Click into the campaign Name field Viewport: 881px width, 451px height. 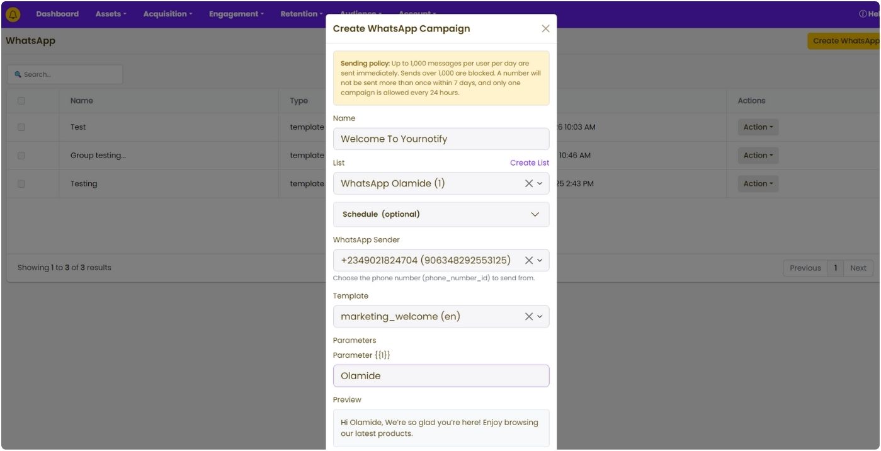[x=441, y=139]
